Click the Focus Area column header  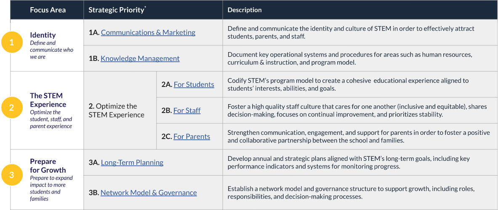pyautogui.click(x=48, y=10)
